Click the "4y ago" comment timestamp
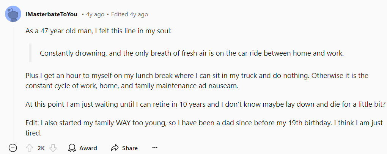The image size is (387, 154). coord(95,14)
